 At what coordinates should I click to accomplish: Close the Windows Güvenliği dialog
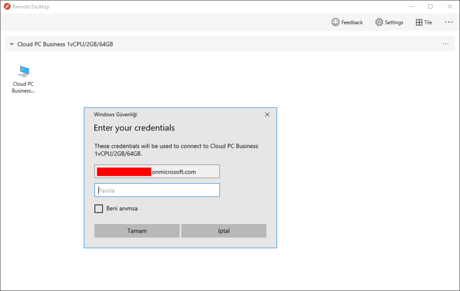pyautogui.click(x=267, y=115)
